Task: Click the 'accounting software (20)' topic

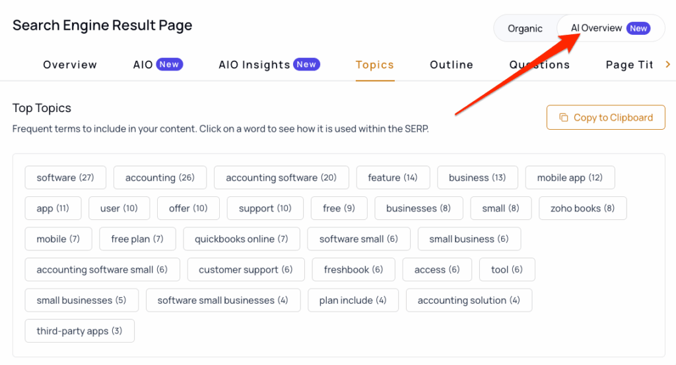Action: (x=281, y=177)
